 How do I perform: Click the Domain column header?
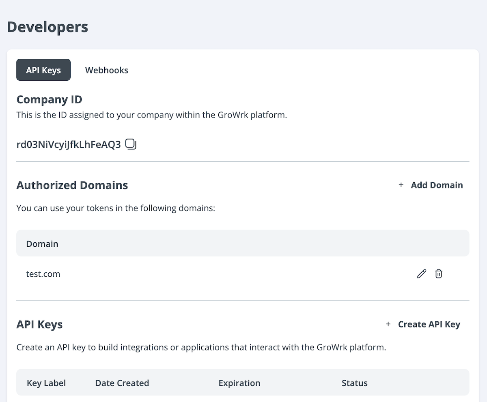[42, 244]
